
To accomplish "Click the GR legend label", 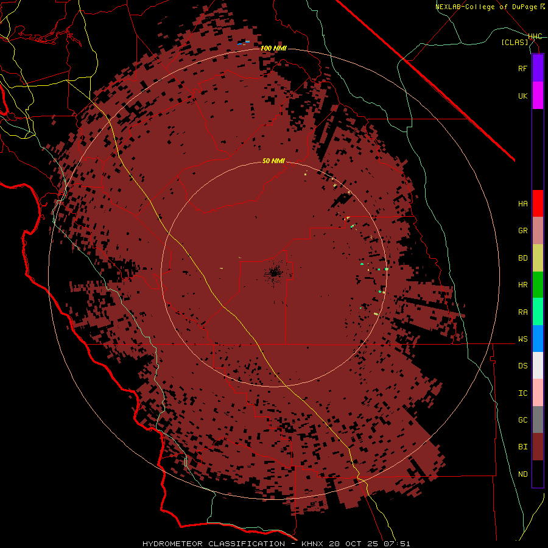I will tap(522, 231).
